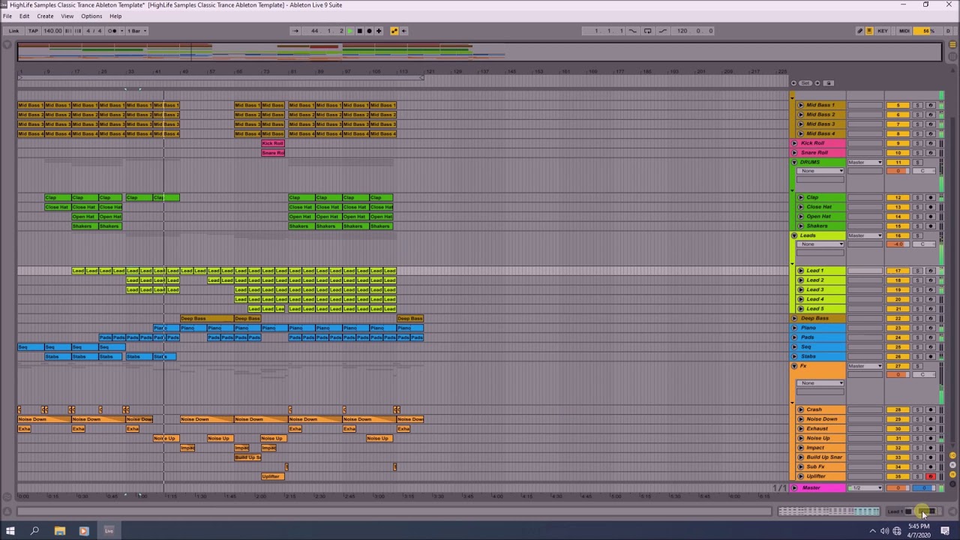Screen dimensions: 960x540
Task: Toggle the Computer MIDI Keyboard button
Action: [869, 31]
